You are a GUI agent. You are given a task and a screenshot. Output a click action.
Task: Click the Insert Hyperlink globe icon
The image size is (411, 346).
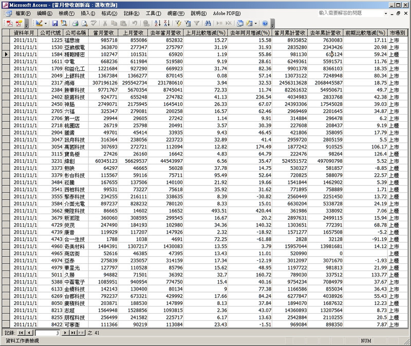(146, 23)
